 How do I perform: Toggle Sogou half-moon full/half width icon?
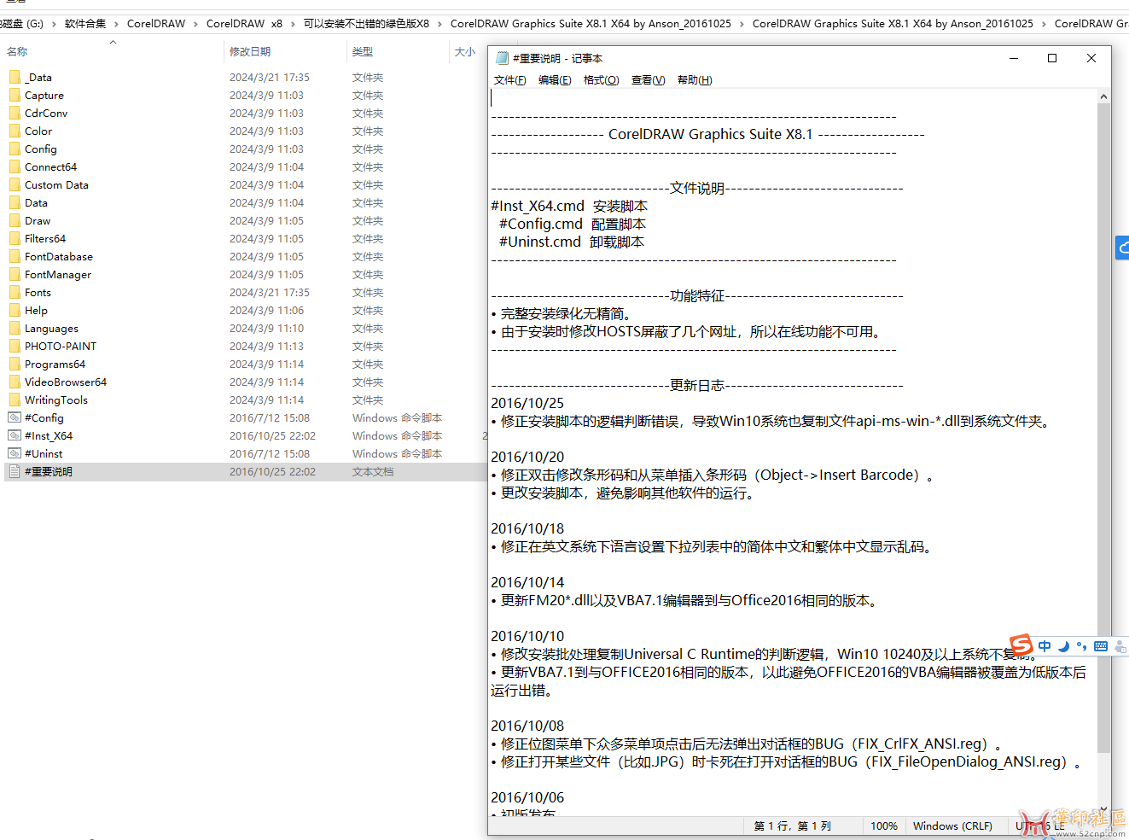(1063, 646)
